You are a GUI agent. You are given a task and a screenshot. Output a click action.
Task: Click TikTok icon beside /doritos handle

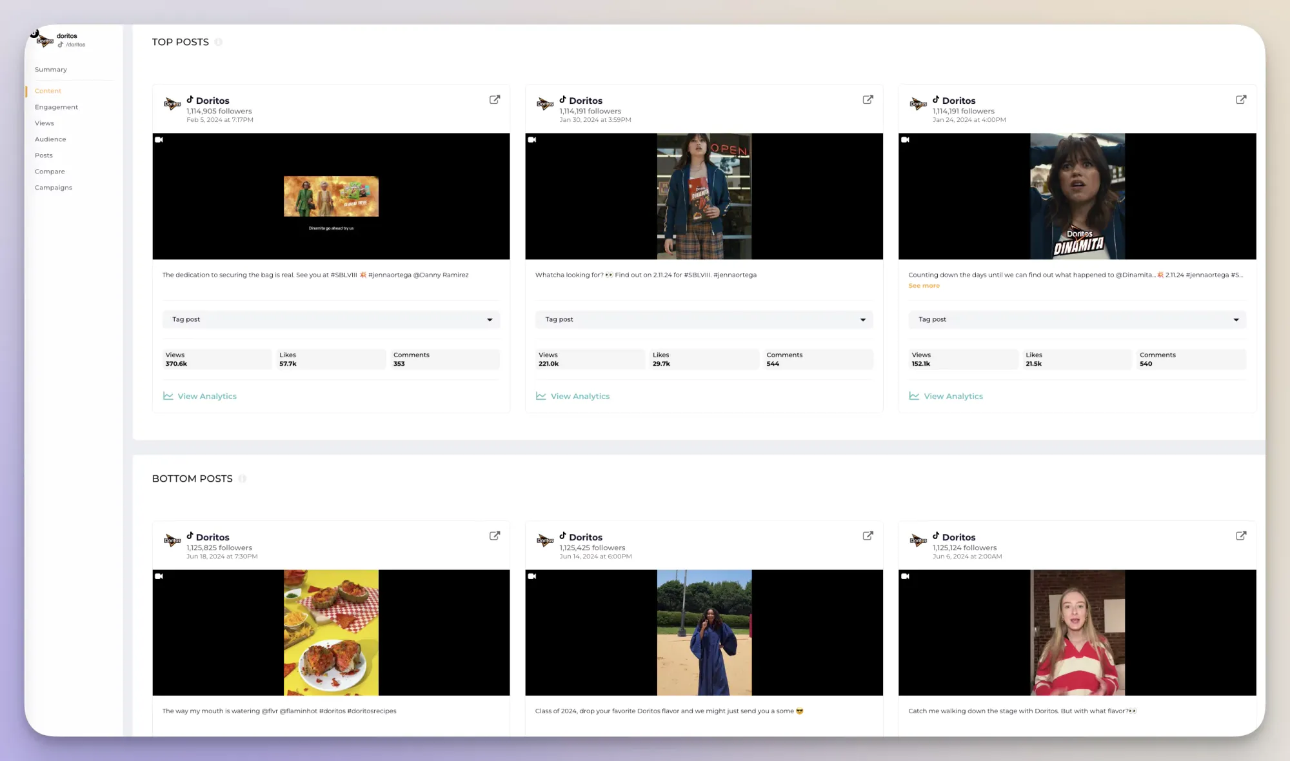61,44
